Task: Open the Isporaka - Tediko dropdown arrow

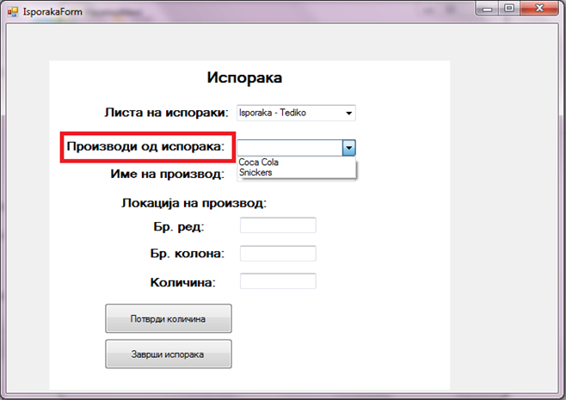Action: coord(349,113)
